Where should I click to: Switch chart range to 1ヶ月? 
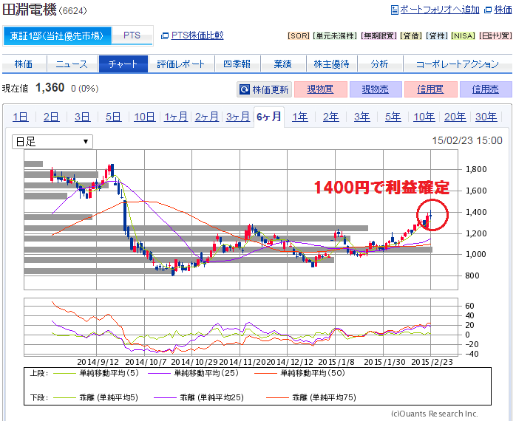pyautogui.click(x=176, y=117)
